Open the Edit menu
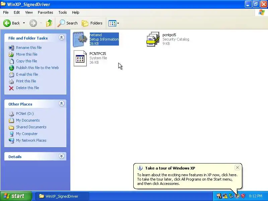The width and height of the screenshot is (268, 201). tap(17, 12)
